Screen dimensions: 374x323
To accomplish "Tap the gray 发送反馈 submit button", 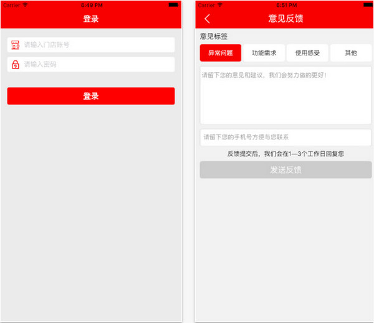I will [x=285, y=170].
